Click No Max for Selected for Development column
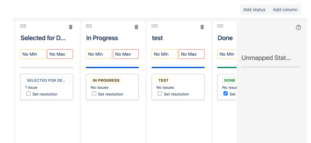Viewport: 311px width, 143px height. [x=60, y=54]
